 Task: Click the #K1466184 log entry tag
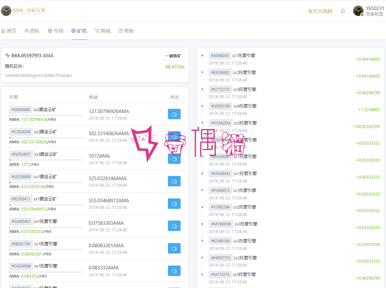tap(220, 241)
